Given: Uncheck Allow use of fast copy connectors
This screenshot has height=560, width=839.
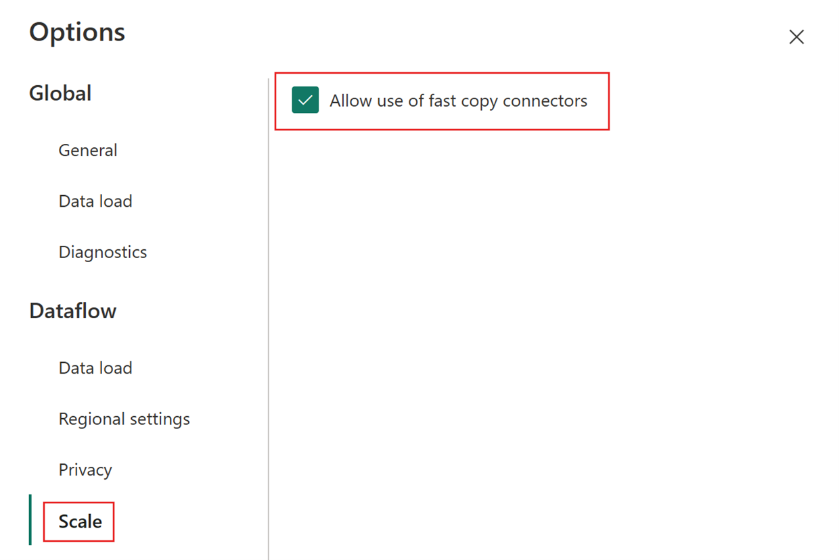Looking at the screenshot, I should tap(305, 101).
